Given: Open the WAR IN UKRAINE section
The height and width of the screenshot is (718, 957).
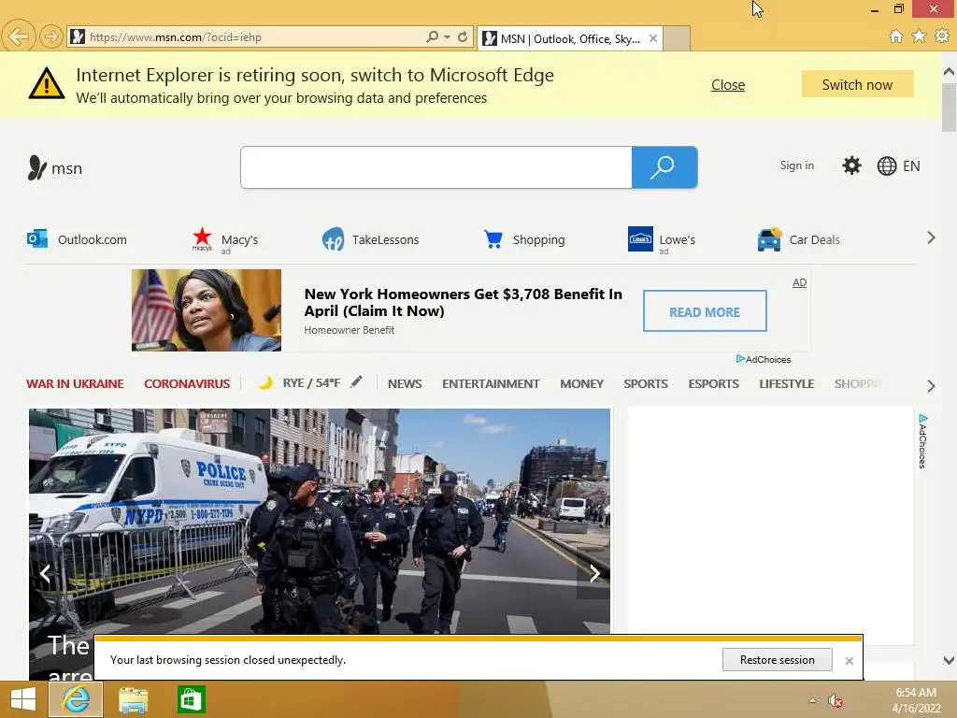Looking at the screenshot, I should tap(75, 384).
